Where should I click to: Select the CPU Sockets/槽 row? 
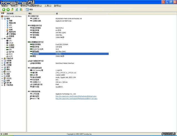click(x=68, y=70)
